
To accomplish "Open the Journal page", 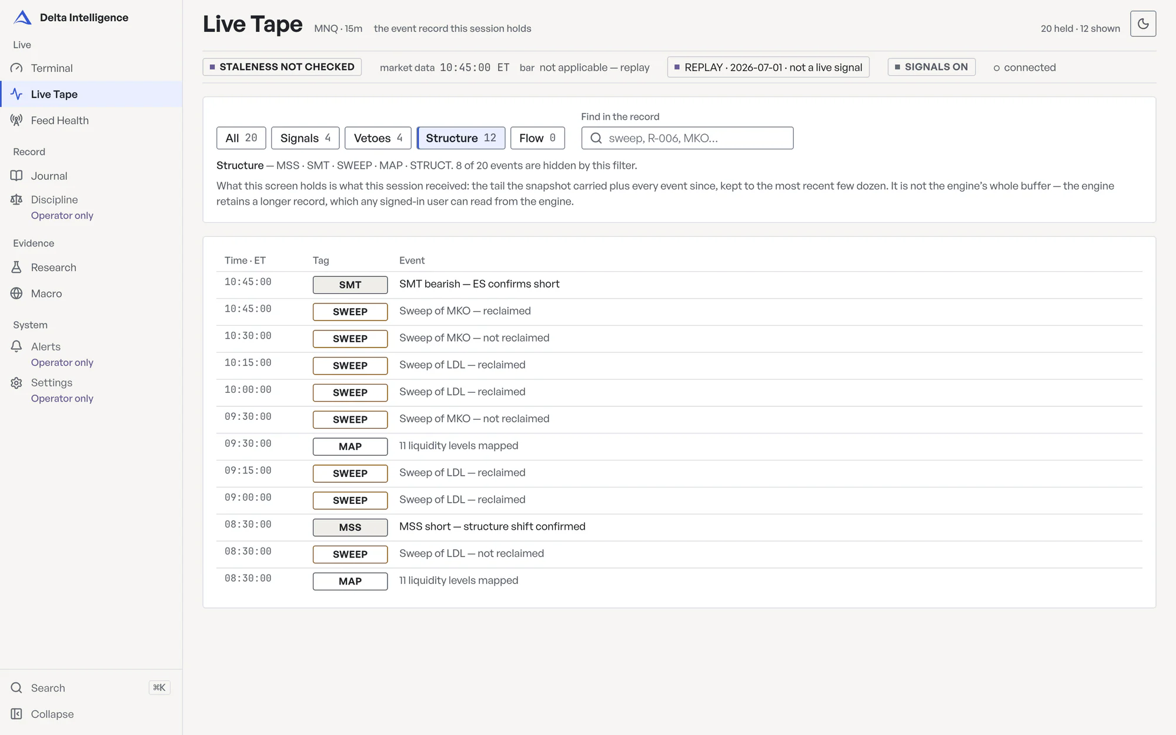I will [x=91, y=176].
